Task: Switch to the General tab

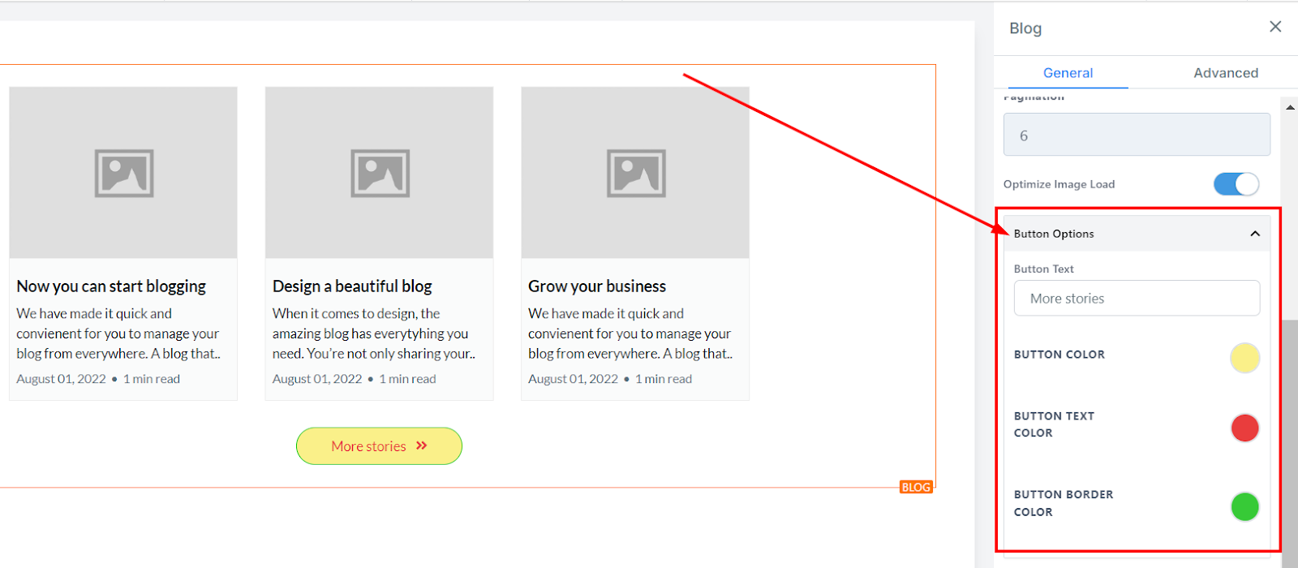Action: click(1068, 73)
